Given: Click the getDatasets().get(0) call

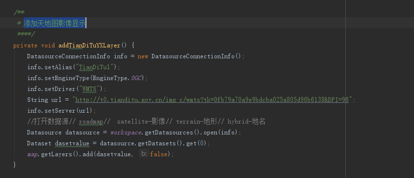Looking at the screenshot, I should (x=172, y=143).
